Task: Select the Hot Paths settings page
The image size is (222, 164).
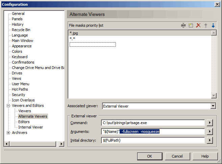Action: [20, 89]
